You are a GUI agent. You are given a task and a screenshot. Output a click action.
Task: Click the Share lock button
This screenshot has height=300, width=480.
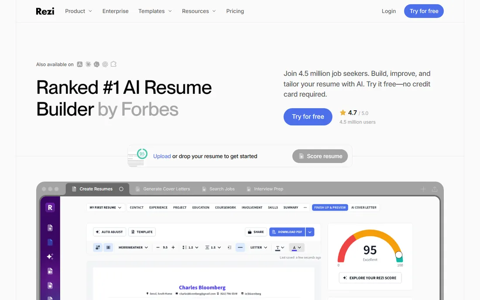tap(256, 232)
